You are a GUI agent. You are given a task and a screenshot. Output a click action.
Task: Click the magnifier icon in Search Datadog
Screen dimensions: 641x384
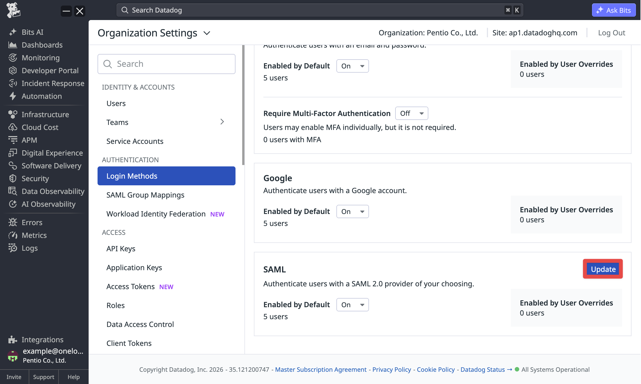pos(125,10)
